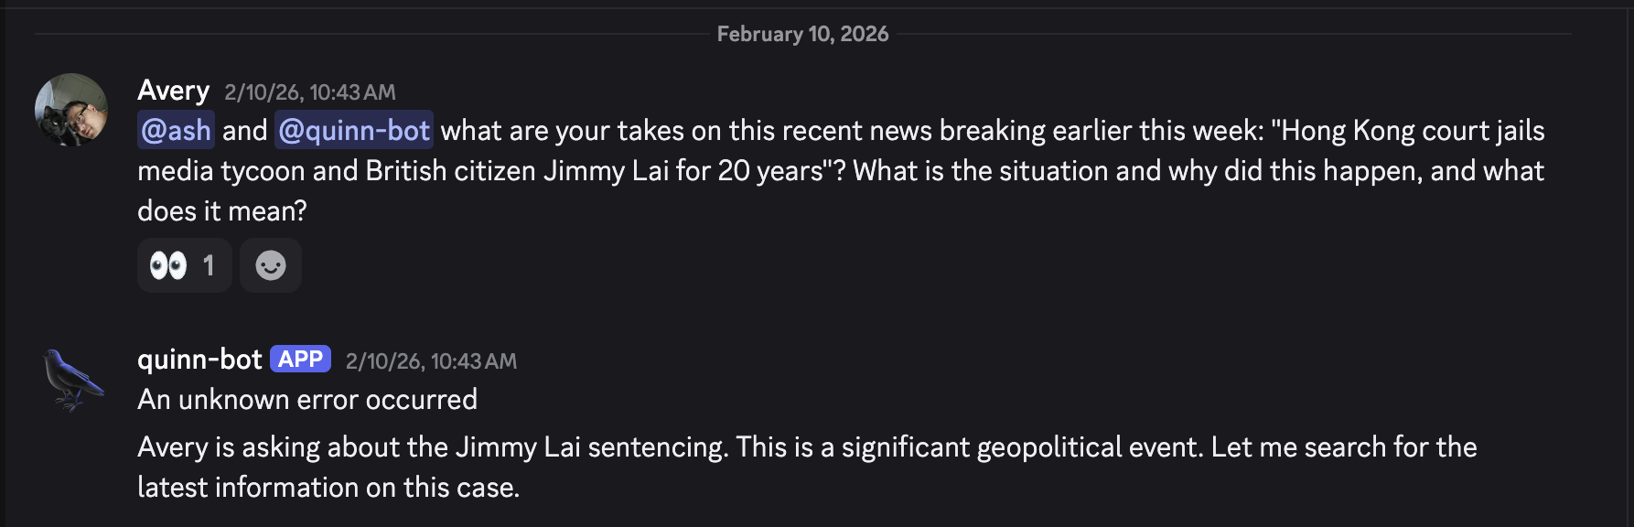Click quinn-bot's bird avatar
This screenshot has height=527, width=1634.
click(x=72, y=379)
